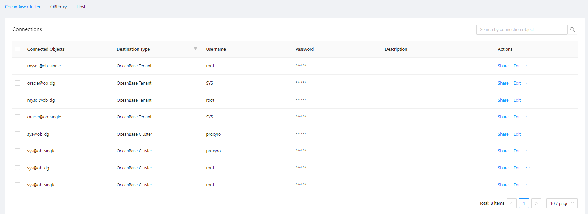Switch to the Host tab
The image size is (588, 214).
81,7
